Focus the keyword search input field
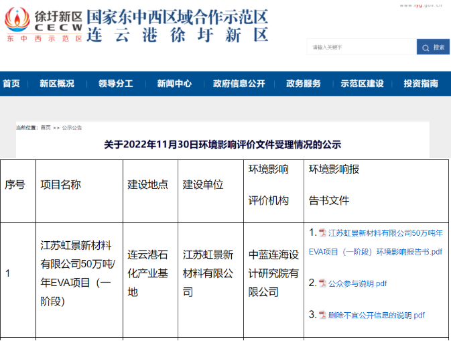 [361, 47]
